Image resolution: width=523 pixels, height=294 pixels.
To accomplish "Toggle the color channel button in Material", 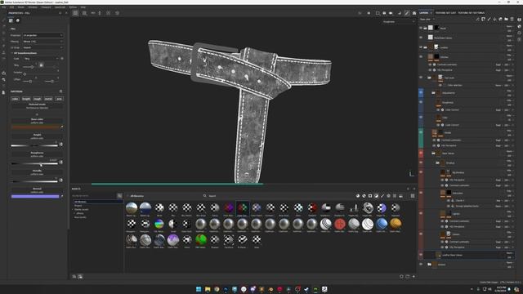I will (x=15, y=99).
